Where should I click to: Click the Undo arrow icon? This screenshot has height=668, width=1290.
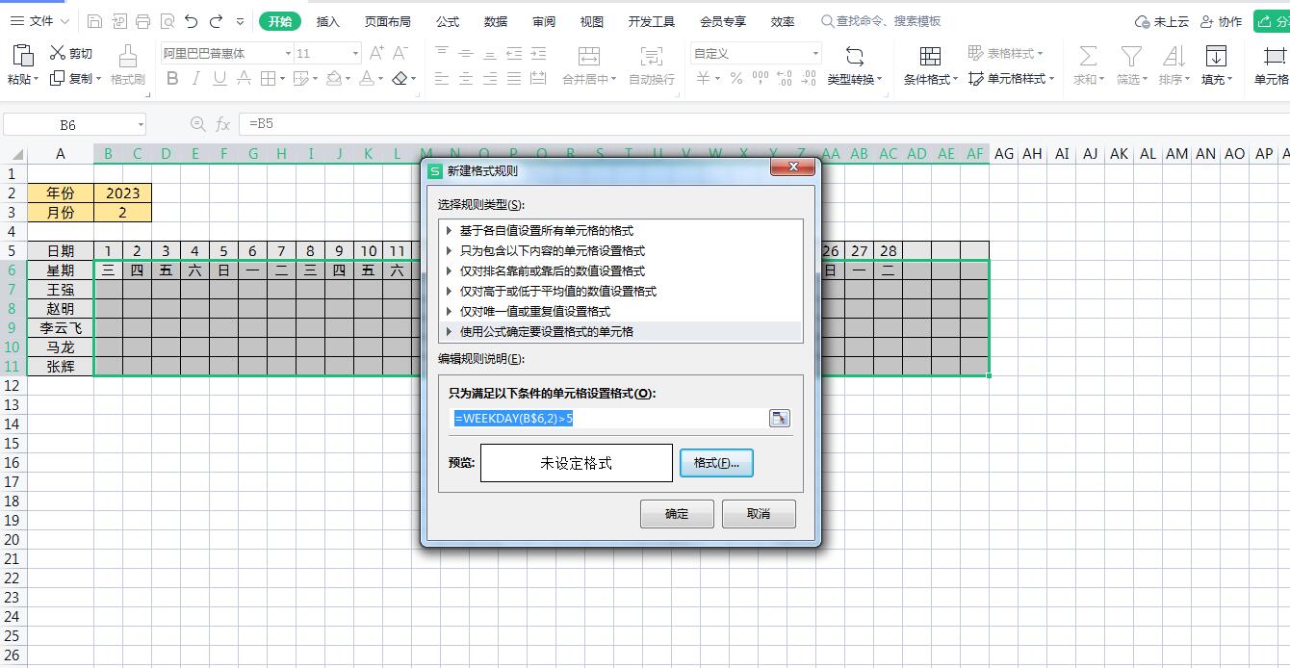[189, 19]
